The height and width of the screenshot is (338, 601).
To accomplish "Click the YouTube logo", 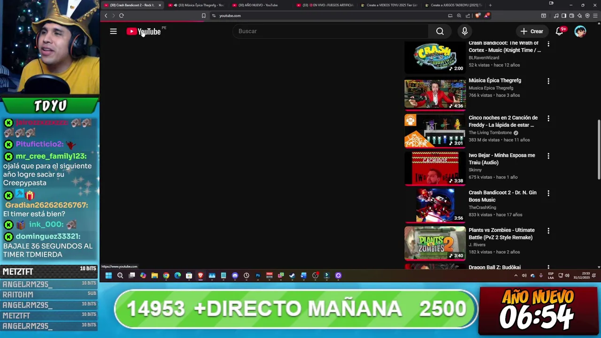I will [x=144, y=31].
